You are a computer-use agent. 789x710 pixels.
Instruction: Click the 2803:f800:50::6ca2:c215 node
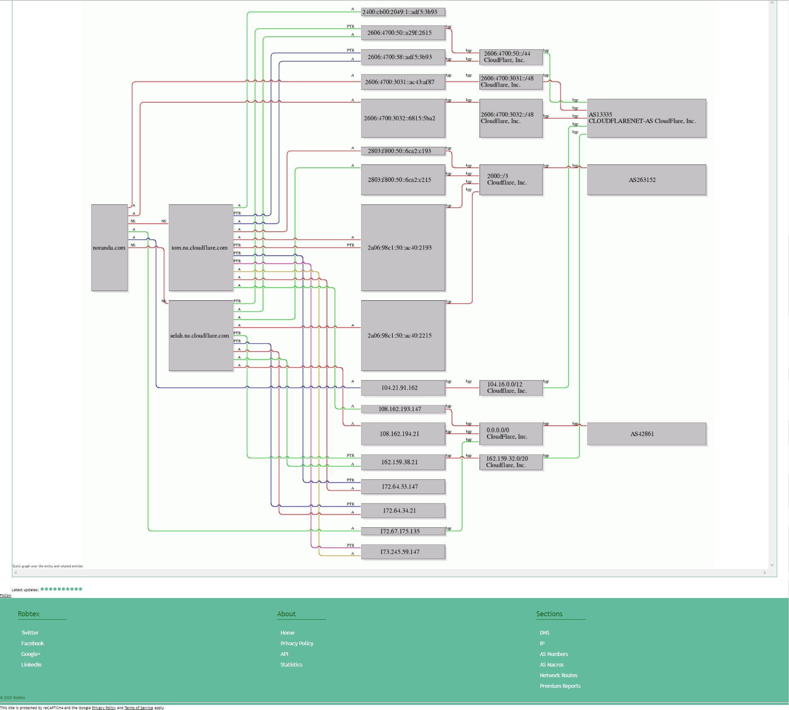click(403, 180)
